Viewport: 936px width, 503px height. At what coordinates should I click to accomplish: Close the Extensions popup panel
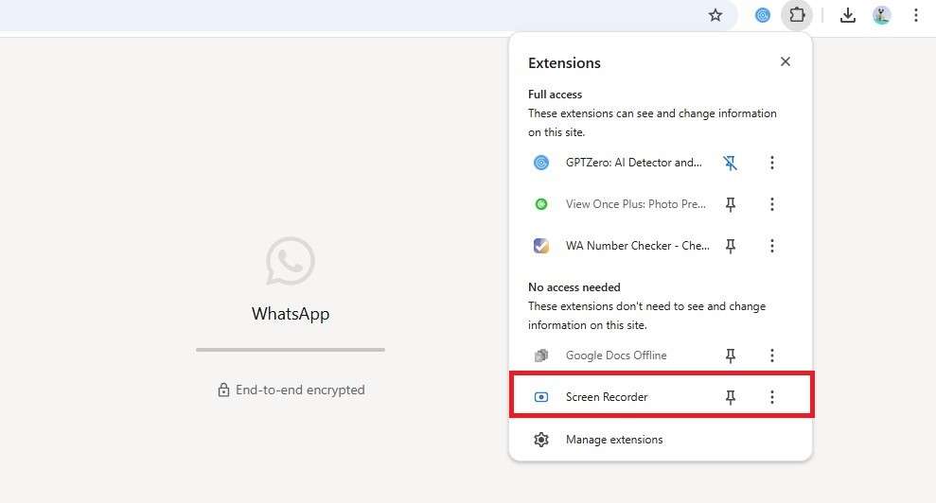pos(785,61)
